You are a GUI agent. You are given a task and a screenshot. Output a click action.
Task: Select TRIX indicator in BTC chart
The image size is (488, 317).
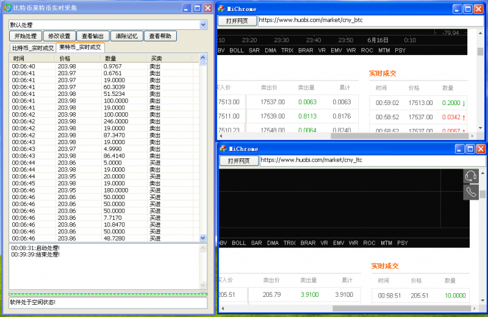click(287, 50)
